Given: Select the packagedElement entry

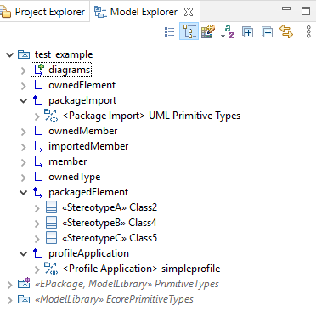Looking at the screenshot, I should (x=88, y=192).
